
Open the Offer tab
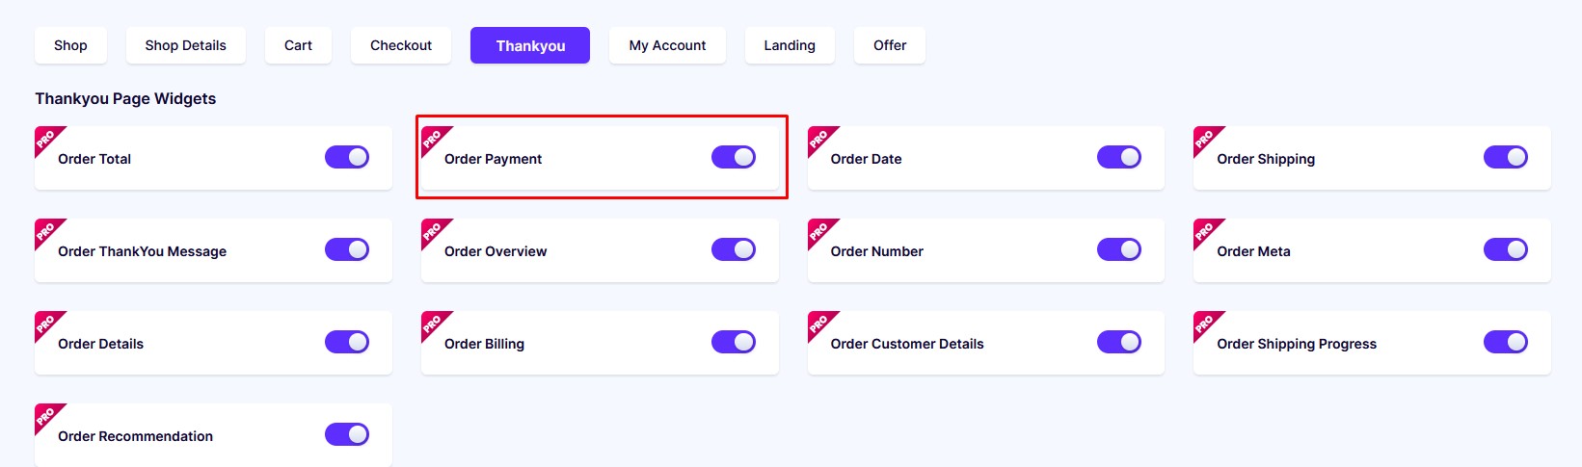point(890,45)
